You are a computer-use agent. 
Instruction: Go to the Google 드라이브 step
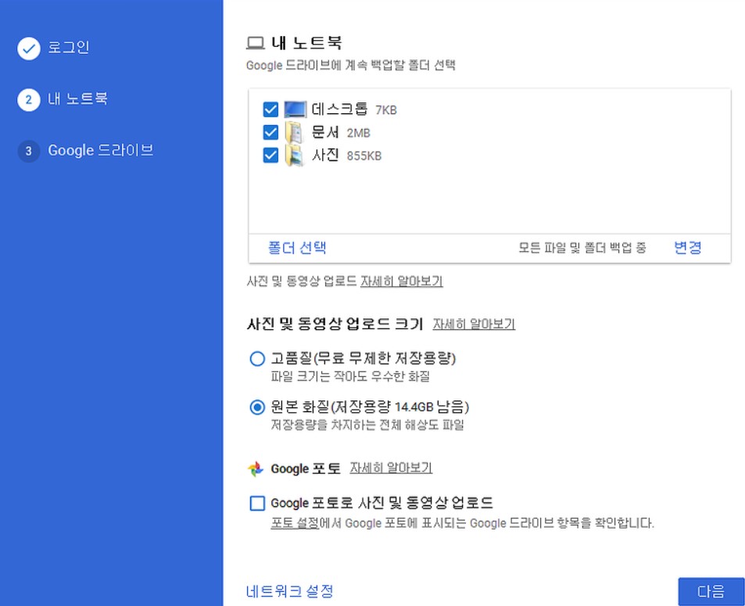click(x=101, y=150)
